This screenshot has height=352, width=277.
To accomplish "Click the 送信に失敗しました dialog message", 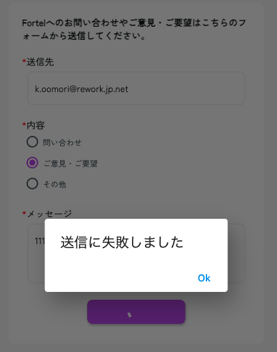I will (x=122, y=242).
